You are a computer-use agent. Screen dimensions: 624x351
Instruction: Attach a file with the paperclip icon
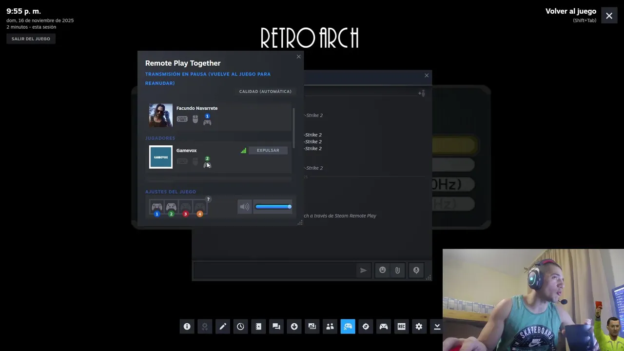click(x=398, y=270)
